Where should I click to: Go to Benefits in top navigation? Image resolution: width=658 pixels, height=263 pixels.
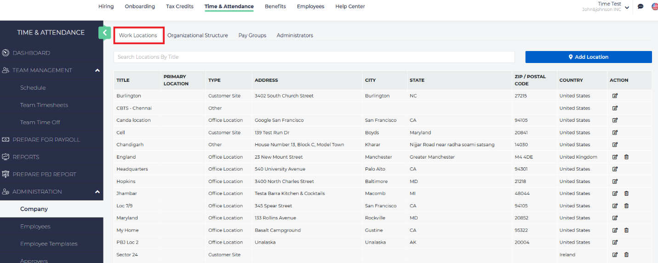pyautogui.click(x=275, y=6)
